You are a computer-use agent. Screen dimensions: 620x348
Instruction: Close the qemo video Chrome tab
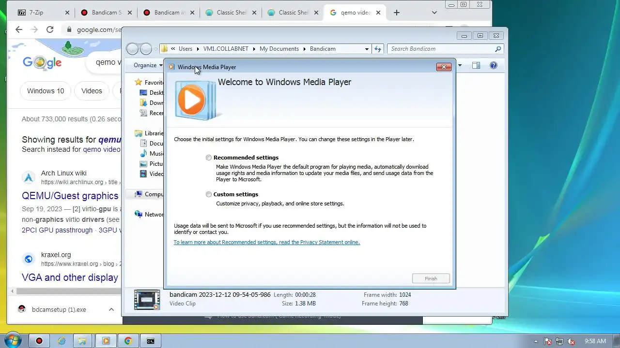(378, 13)
